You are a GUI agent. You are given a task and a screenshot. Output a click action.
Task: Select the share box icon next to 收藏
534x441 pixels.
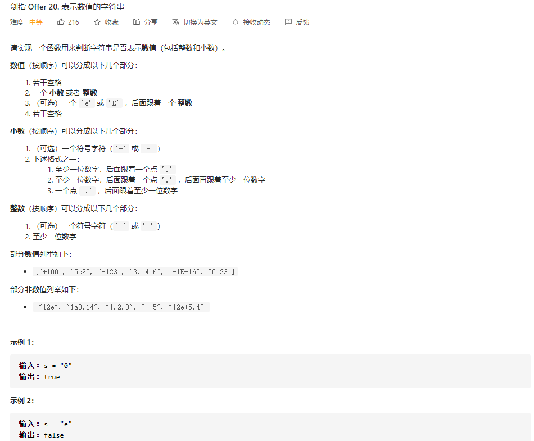136,22
